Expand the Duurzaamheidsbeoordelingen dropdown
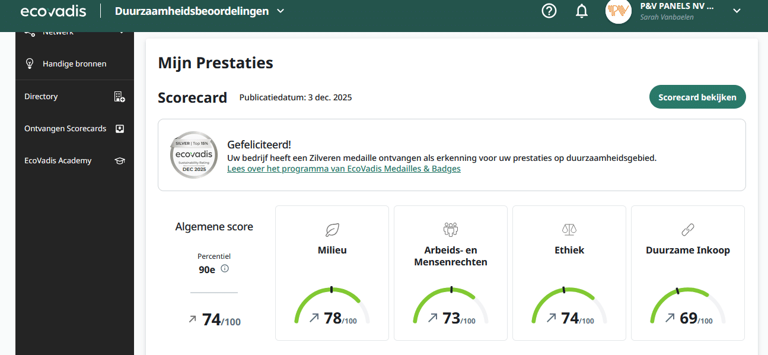 point(281,11)
